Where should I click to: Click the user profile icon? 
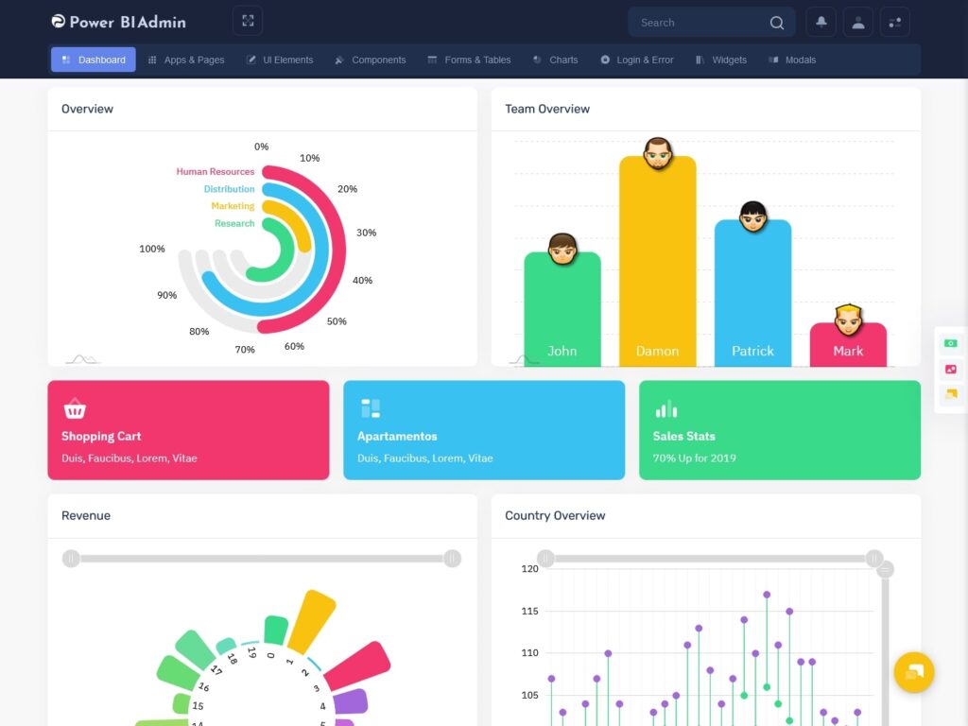click(x=857, y=22)
